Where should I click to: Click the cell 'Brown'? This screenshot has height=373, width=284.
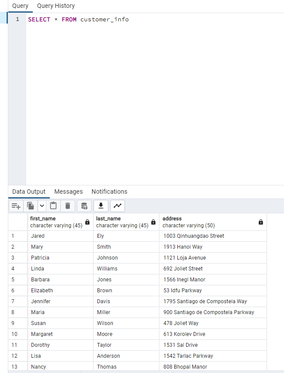126,291
